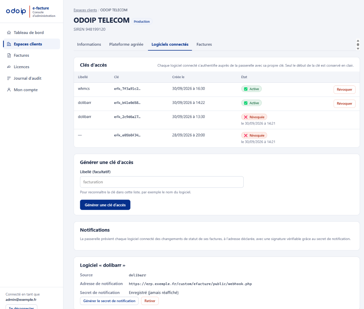Click the webhook.php notification address

click(190, 284)
